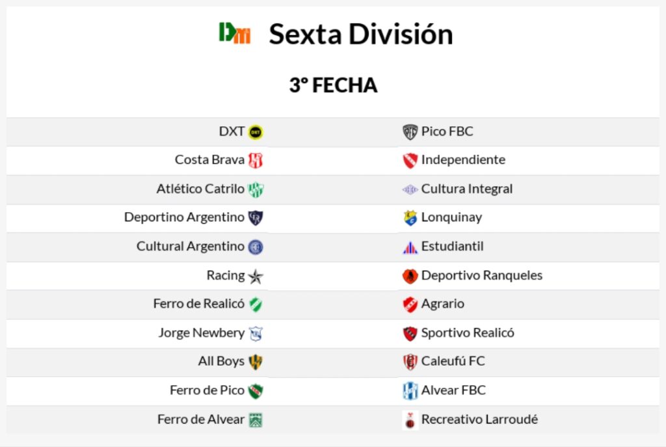Click the Deportivo Ranqueles orange crest
The height and width of the screenshot is (447, 666).
410,276
